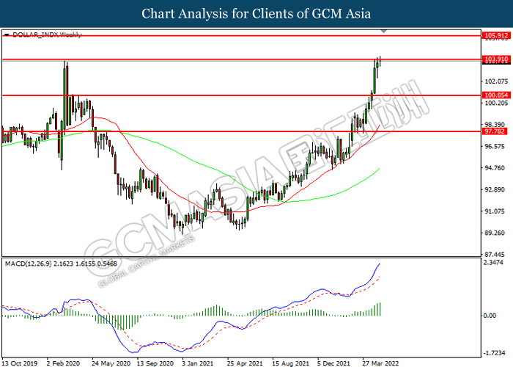Click the 89.260 price axis value
Image resolution: width=513 pixels, height=367 pixels.
tap(496, 233)
